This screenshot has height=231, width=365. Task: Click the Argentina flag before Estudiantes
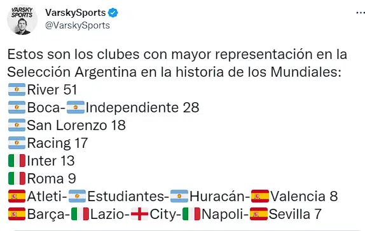click(78, 196)
